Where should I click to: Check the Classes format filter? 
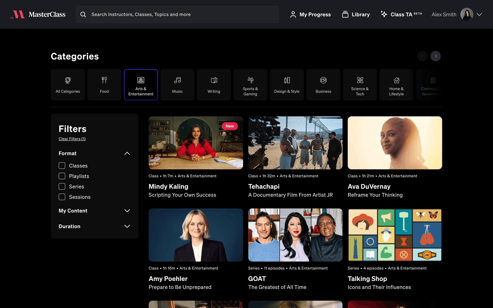click(62, 166)
